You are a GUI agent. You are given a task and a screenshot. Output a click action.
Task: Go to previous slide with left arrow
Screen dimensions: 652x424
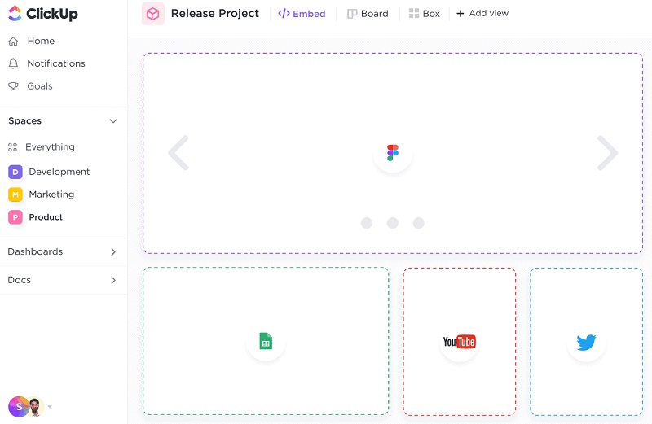point(178,153)
